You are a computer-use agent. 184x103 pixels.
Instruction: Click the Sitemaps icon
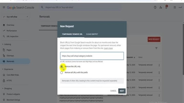(x=4, y=56)
